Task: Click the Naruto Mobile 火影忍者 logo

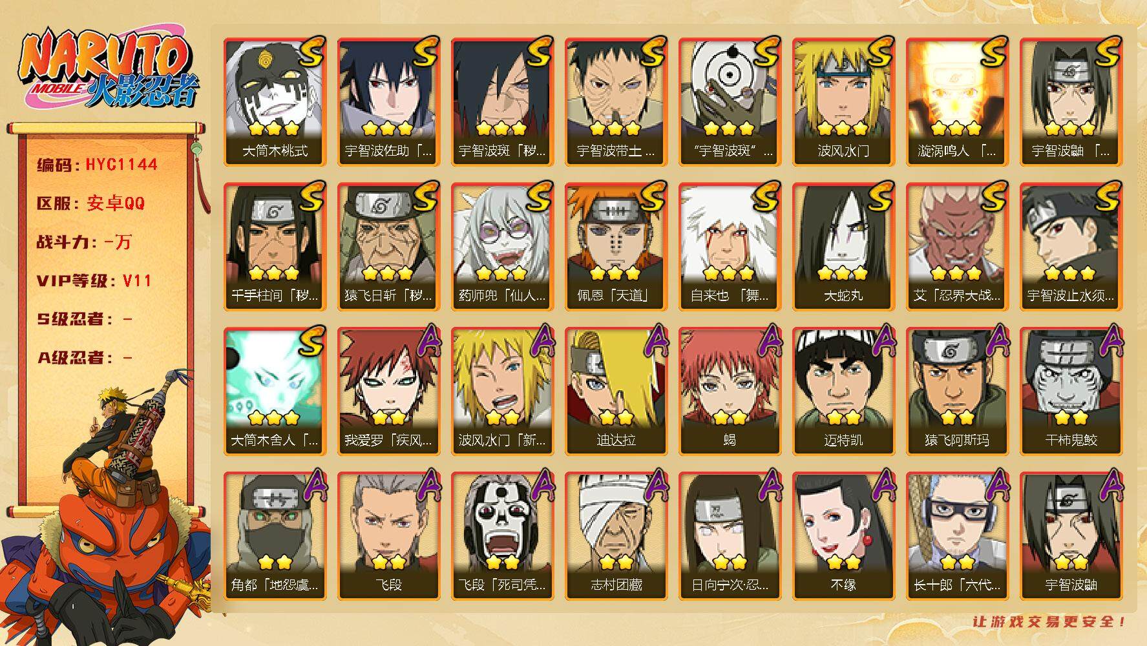Action: pos(107,71)
